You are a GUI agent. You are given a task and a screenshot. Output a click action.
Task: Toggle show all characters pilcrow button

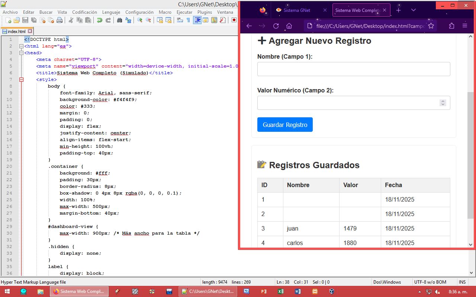click(x=188, y=20)
